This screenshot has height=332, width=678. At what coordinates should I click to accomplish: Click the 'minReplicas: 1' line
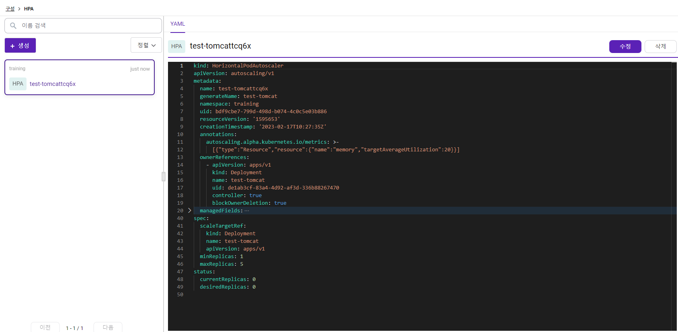pos(221,256)
